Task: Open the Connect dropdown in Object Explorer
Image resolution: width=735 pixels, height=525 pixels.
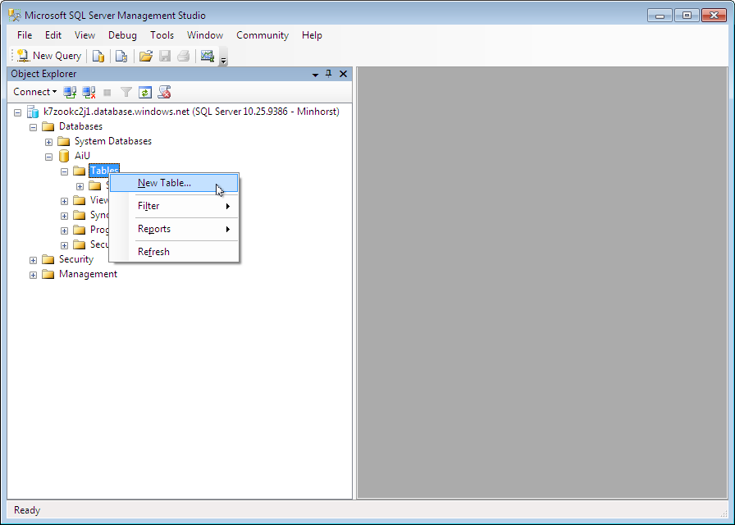Action: pyautogui.click(x=34, y=92)
